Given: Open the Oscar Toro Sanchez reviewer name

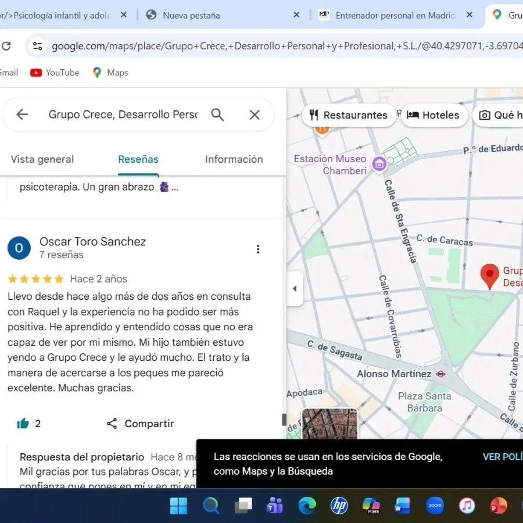Looking at the screenshot, I should click(x=93, y=242).
